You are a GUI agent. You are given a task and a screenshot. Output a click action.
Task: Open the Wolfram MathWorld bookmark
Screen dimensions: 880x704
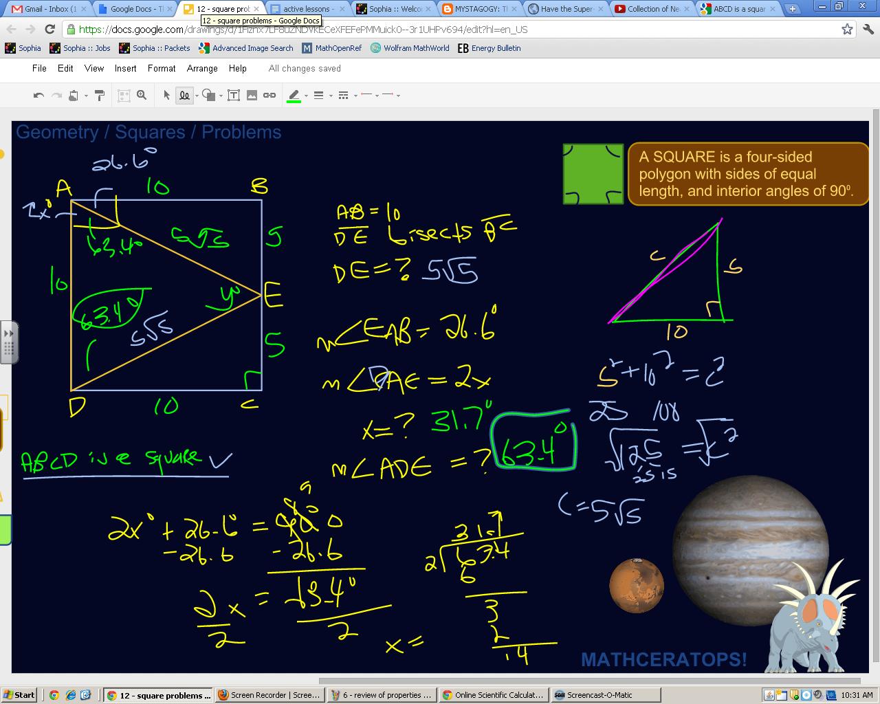(x=410, y=48)
